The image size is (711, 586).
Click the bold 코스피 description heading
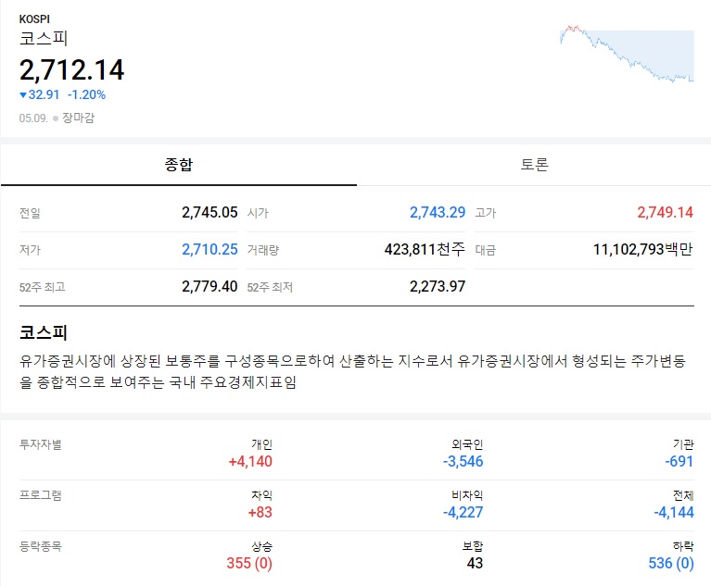click(44, 333)
